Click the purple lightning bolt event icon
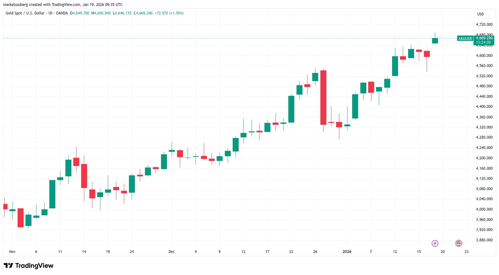This screenshot has height=275, width=499. pyautogui.click(x=435, y=243)
